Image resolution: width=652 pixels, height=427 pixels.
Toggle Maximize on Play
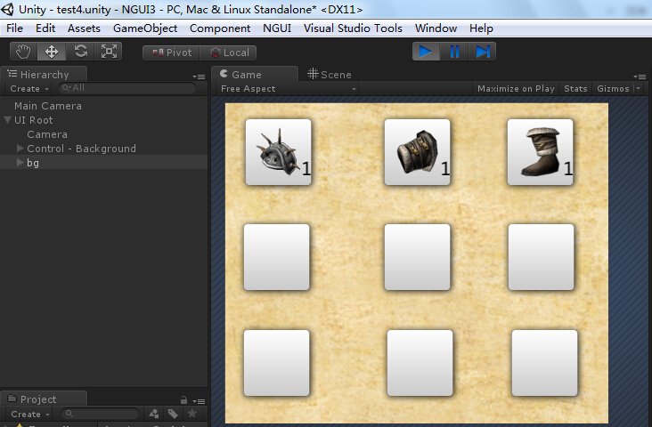pyautogui.click(x=516, y=89)
